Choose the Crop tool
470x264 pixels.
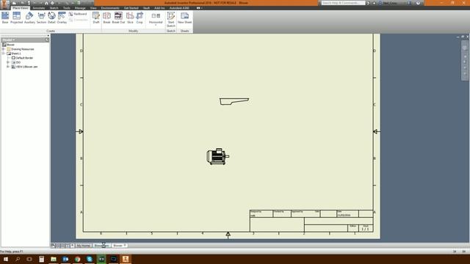pos(140,18)
